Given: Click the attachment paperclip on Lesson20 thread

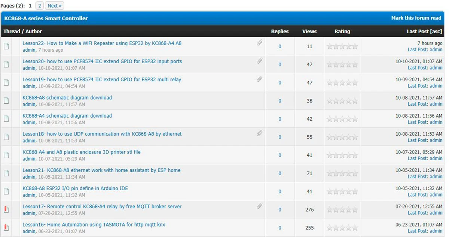Looking at the screenshot, I should [x=259, y=61].
